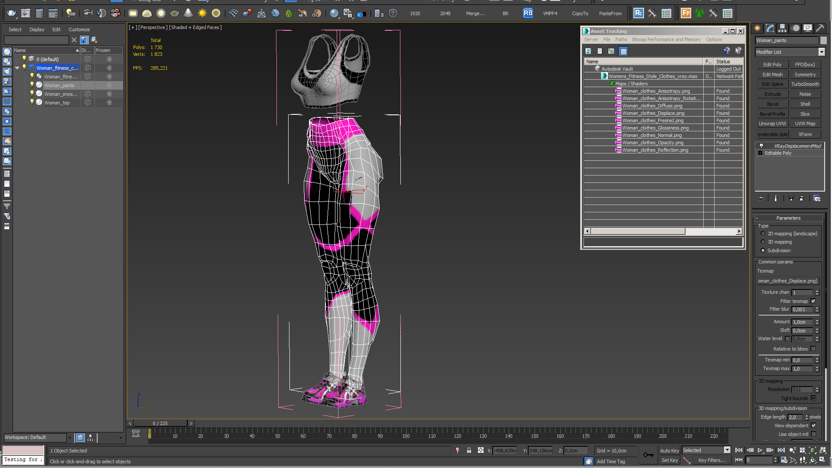The height and width of the screenshot is (468, 832).
Task: Open the RailClone Rc icon
Action: pyautogui.click(x=638, y=13)
